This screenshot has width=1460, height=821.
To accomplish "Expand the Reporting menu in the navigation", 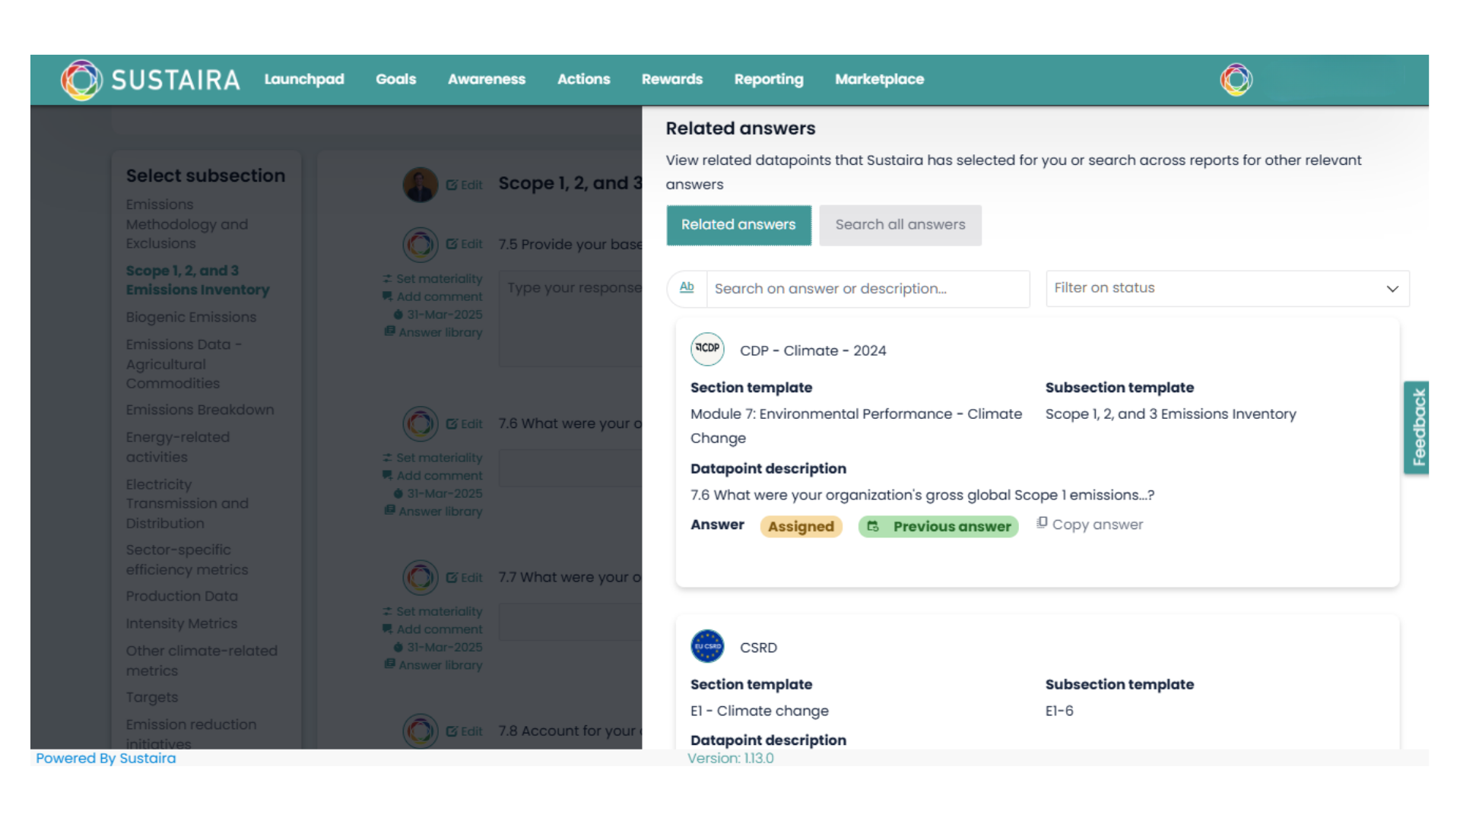I will point(768,79).
